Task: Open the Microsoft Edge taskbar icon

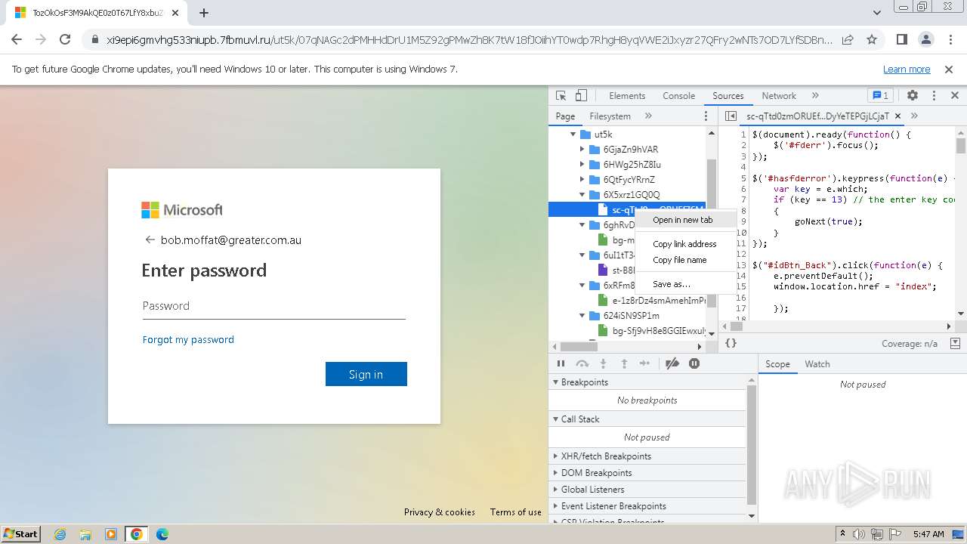Action: pyautogui.click(x=162, y=534)
